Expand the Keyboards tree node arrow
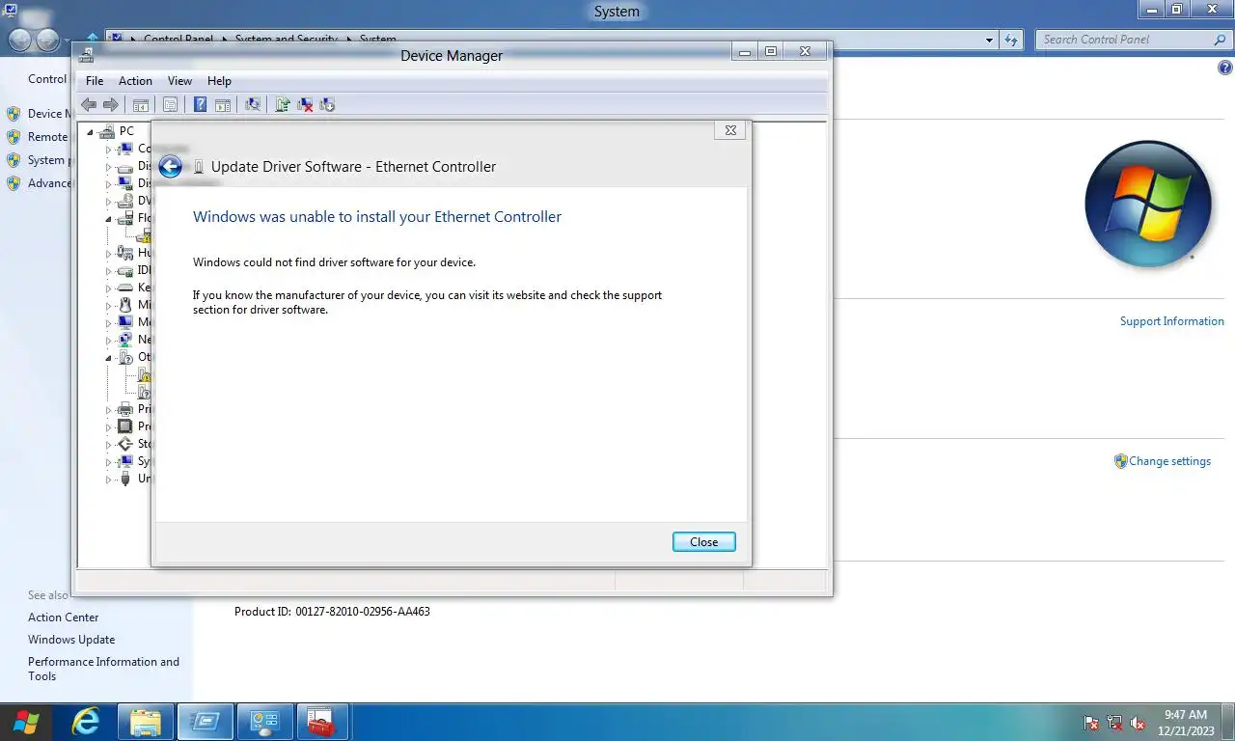1235x741 pixels. point(109,288)
